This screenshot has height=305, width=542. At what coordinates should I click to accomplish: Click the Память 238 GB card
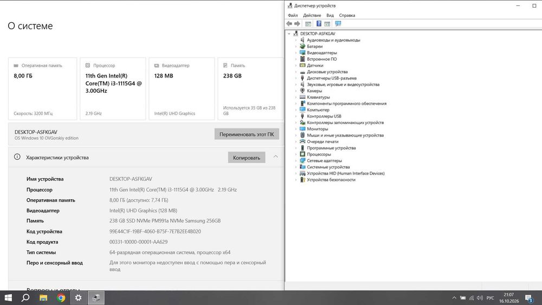(250, 89)
